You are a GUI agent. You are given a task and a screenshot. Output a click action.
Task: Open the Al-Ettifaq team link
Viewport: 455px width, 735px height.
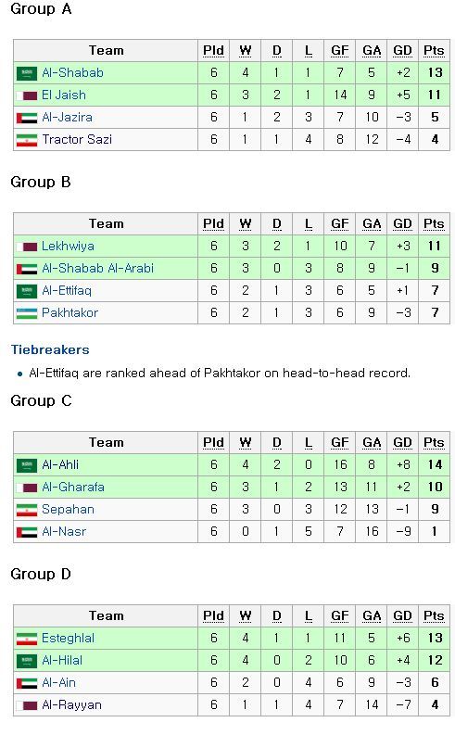[67, 291]
